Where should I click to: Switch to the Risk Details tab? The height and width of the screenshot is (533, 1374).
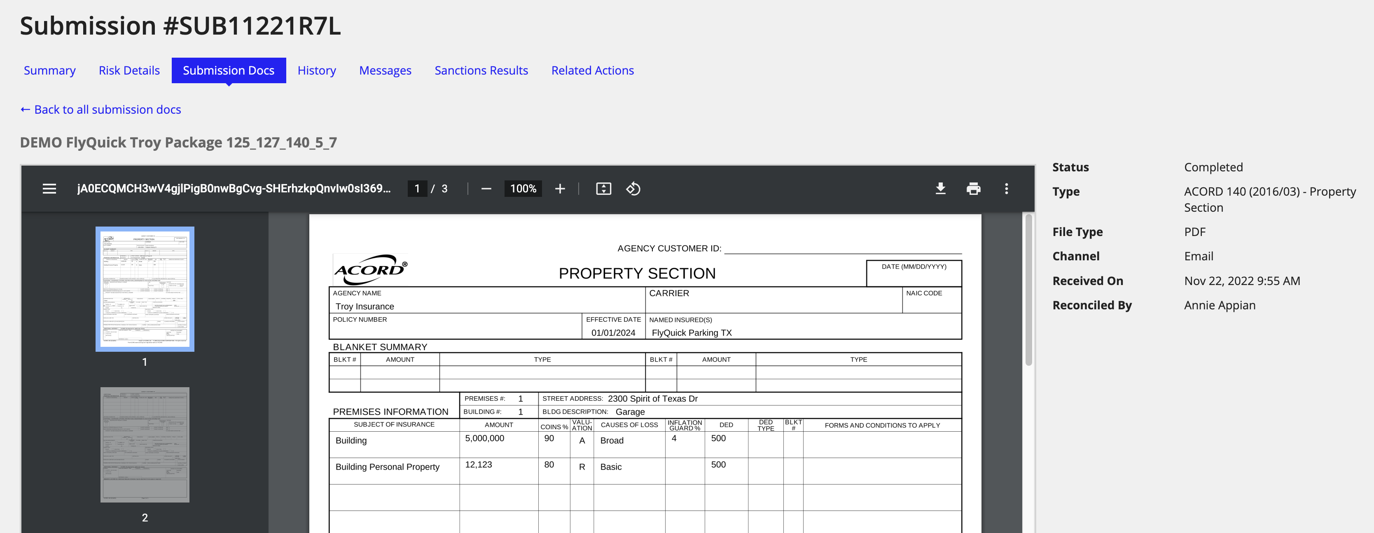[129, 70]
